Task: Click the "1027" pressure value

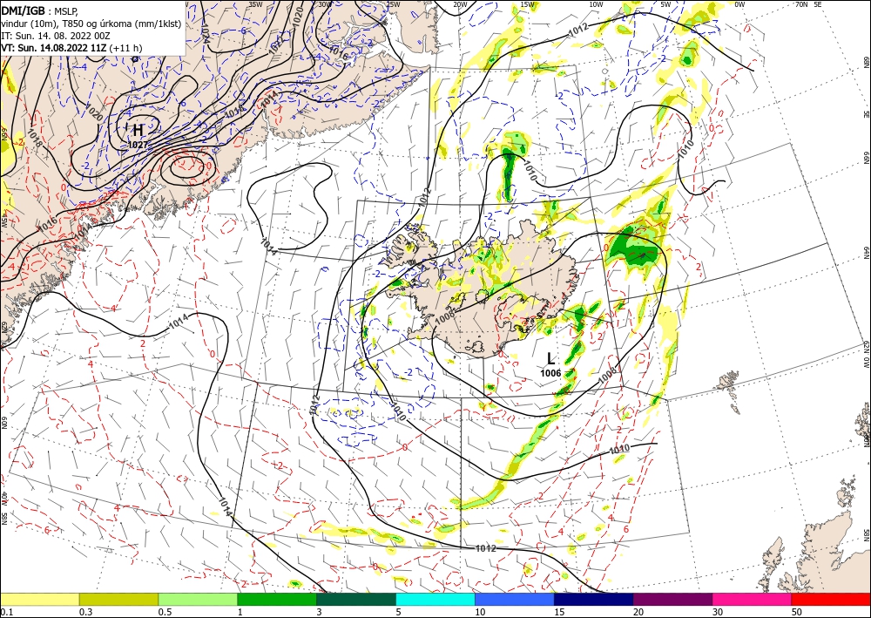Action: [138, 145]
